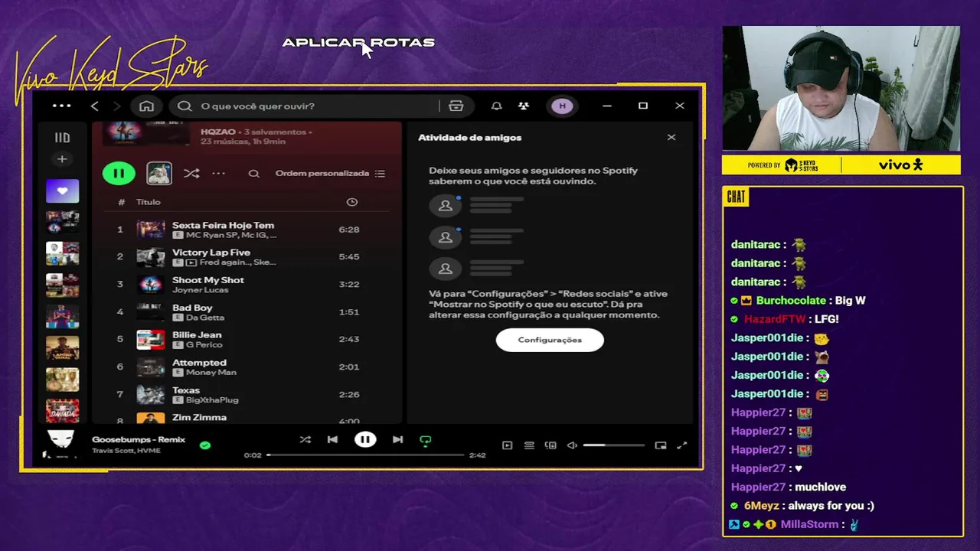This screenshot has height=551, width=980.
Task: Open the queue icon
Action: 529,445
